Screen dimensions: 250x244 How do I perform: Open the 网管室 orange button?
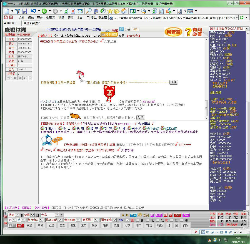pyautogui.click(x=173, y=32)
